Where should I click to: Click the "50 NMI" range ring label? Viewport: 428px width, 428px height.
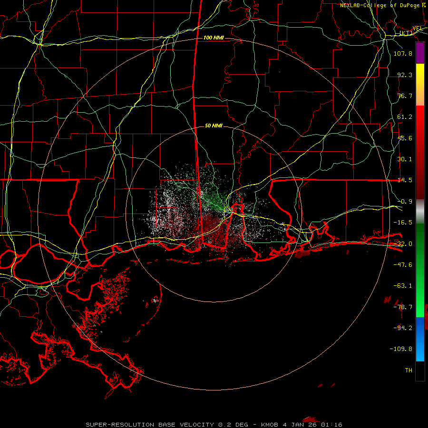coord(214,126)
